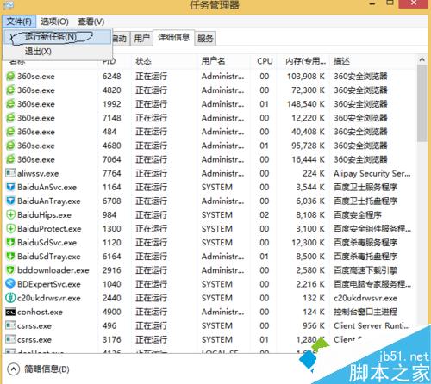Select the BaiduSdSvc.exe process name
Viewport: 431px width, 384px height.
click(47, 243)
